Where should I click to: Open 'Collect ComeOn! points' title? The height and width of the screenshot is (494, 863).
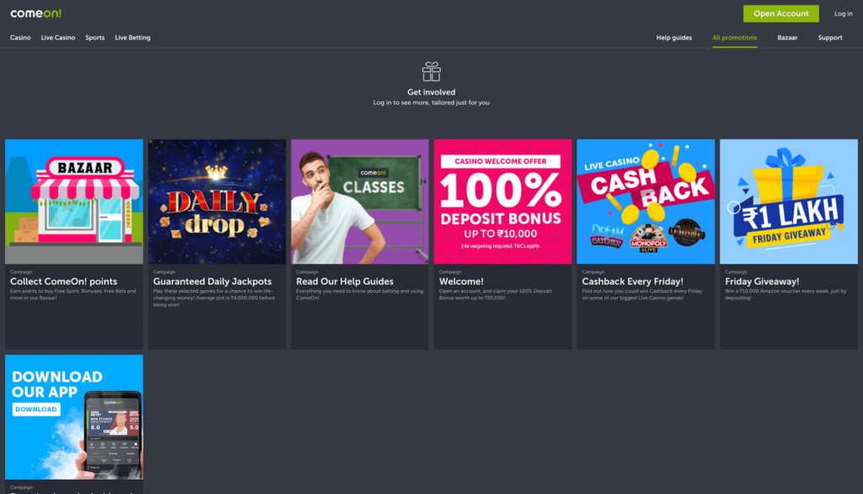coord(63,282)
